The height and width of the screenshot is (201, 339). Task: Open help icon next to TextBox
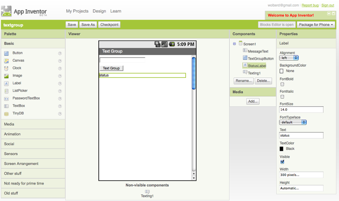pyautogui.click(x=60, y=106)
